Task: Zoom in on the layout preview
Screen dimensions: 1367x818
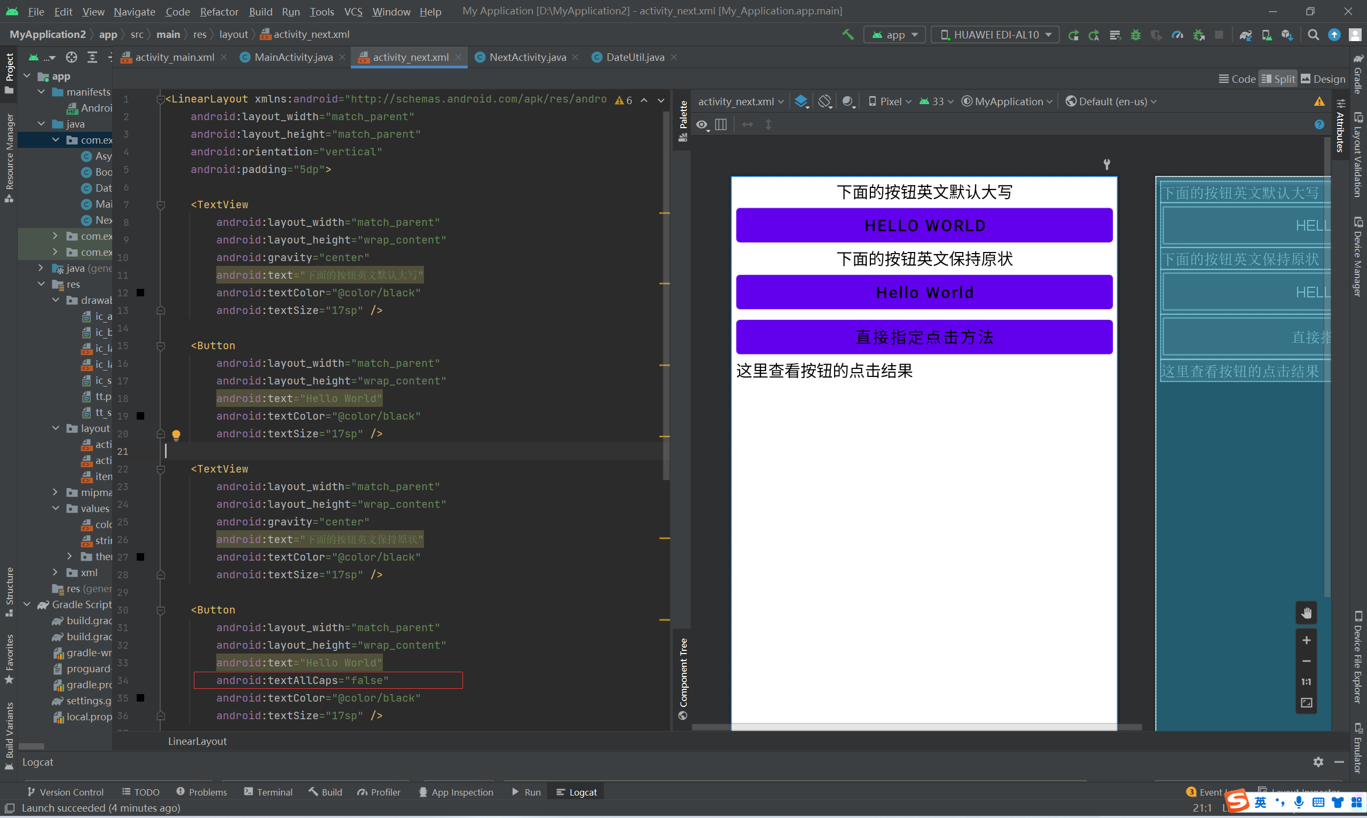Action: coord(1306,640)
